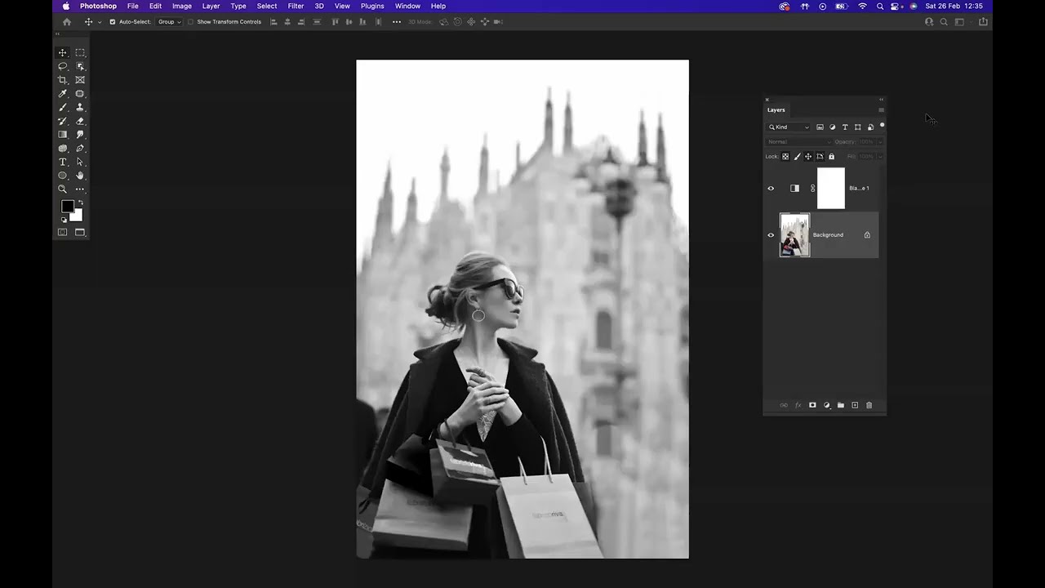The image size is (1045, 588).
Task: Collapse Layers panel with double arrows
Action: tap(881, 100)
